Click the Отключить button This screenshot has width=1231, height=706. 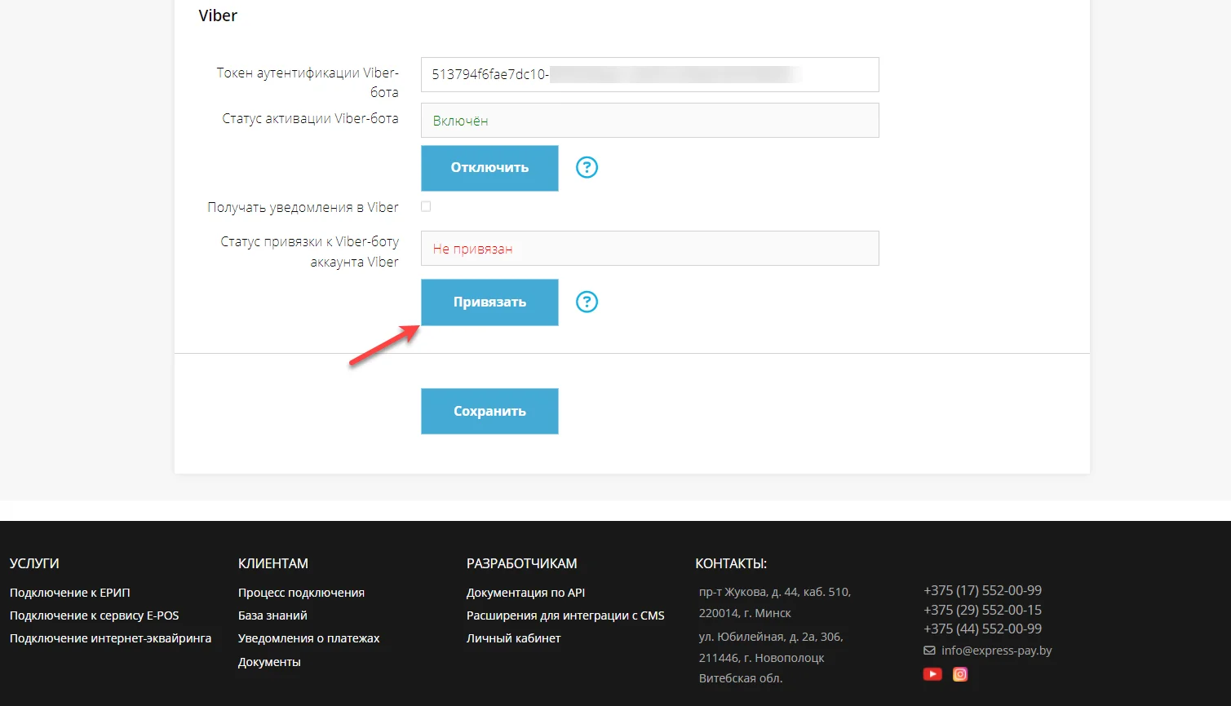pyautogui.click(x=489, y=168)
